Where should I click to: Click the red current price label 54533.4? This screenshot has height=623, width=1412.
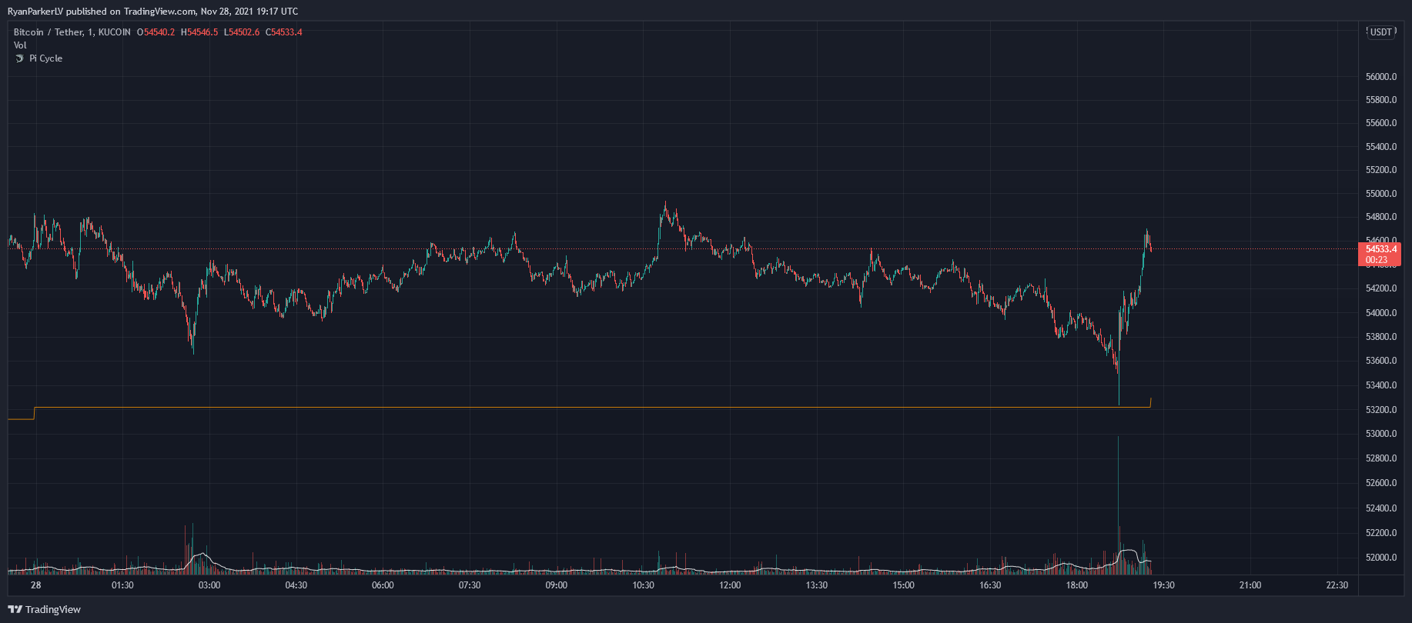click(x=1380, y=249)
